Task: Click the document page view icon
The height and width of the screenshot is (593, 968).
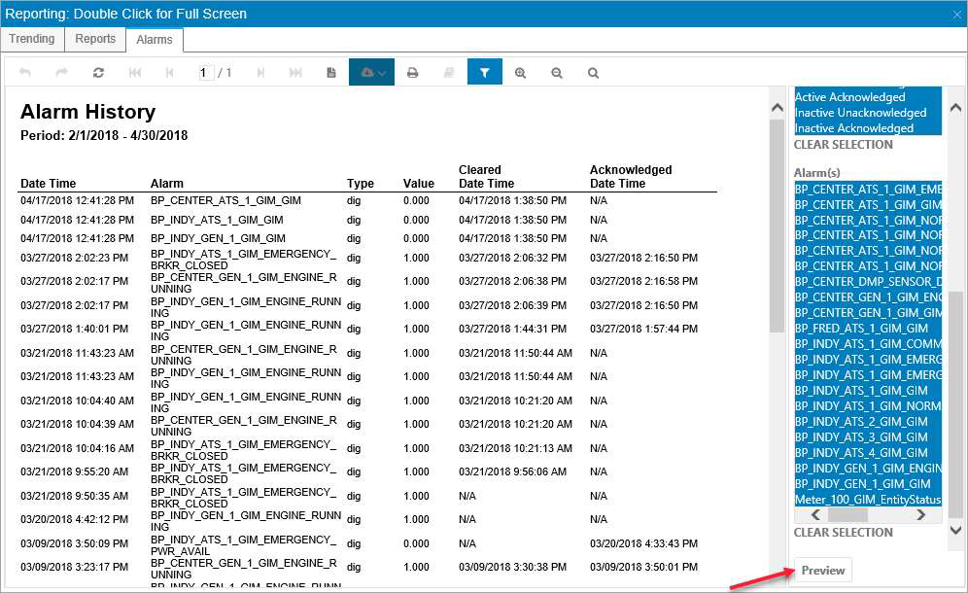Action: [x=331, y=73]
